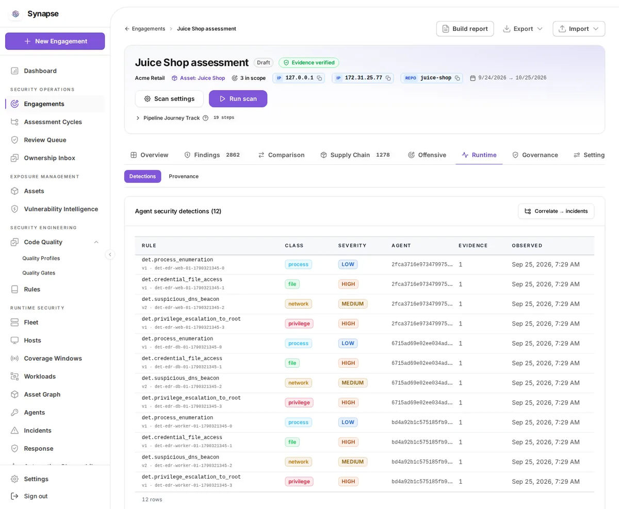Go to Engagements in the sidebar
Screen dimensions: 619x509
[x=55, y=104]
